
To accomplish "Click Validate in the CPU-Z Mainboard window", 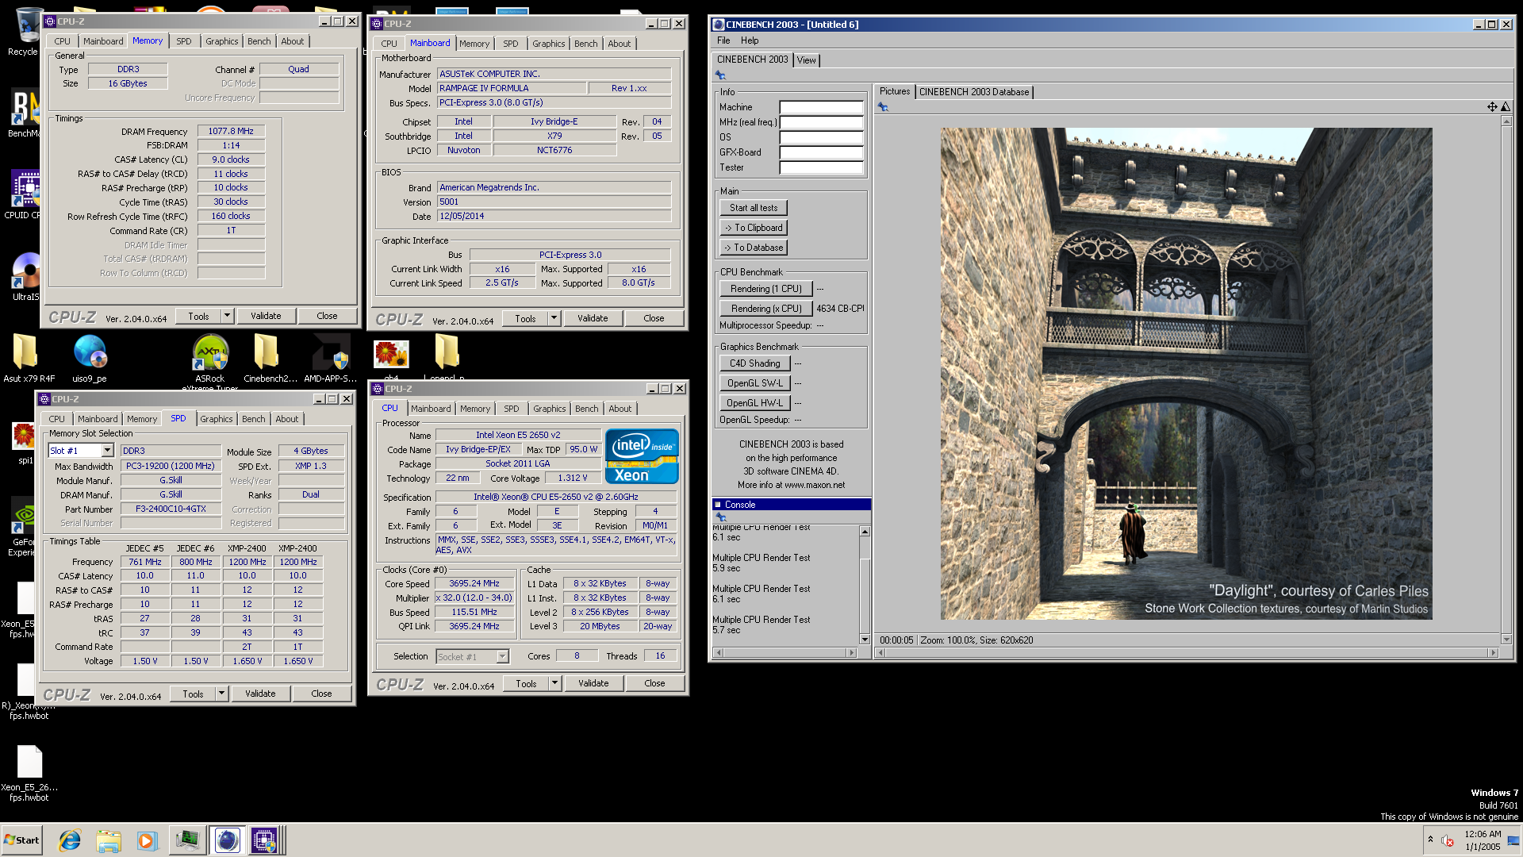I will pyautogui.click(x=593, y=318).
